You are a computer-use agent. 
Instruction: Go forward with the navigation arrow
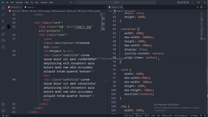point(74,2)
